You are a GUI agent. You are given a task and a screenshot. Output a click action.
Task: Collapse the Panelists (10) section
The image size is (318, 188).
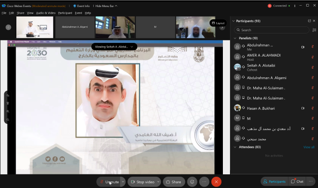[x=235, y=38]
